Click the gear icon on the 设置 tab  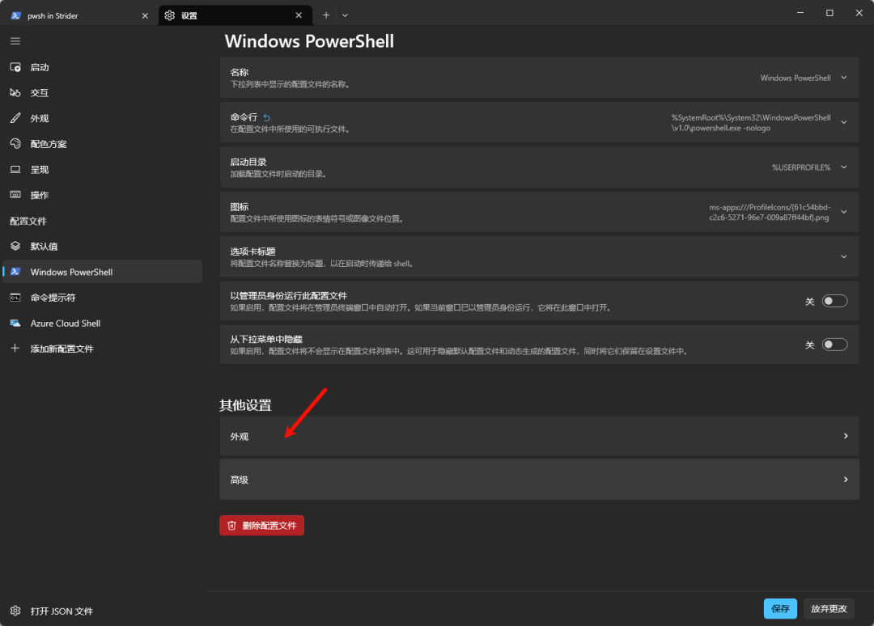(x=169, y=15)
